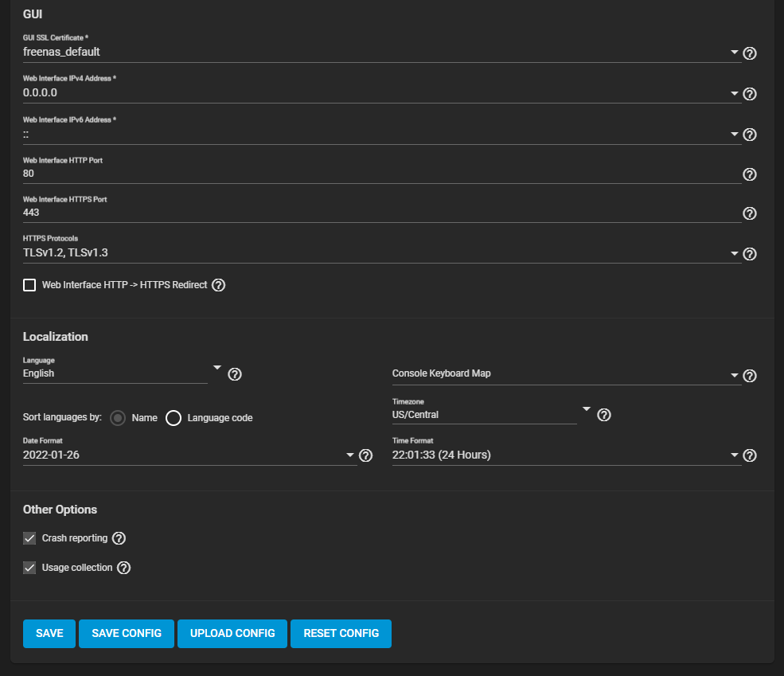
Task: Open help for Web Interface IPv6 Address
Action: (749, 135)
